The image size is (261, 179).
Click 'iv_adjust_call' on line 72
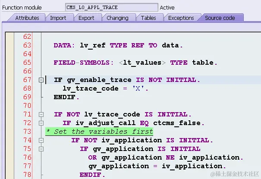pos(106,123)
